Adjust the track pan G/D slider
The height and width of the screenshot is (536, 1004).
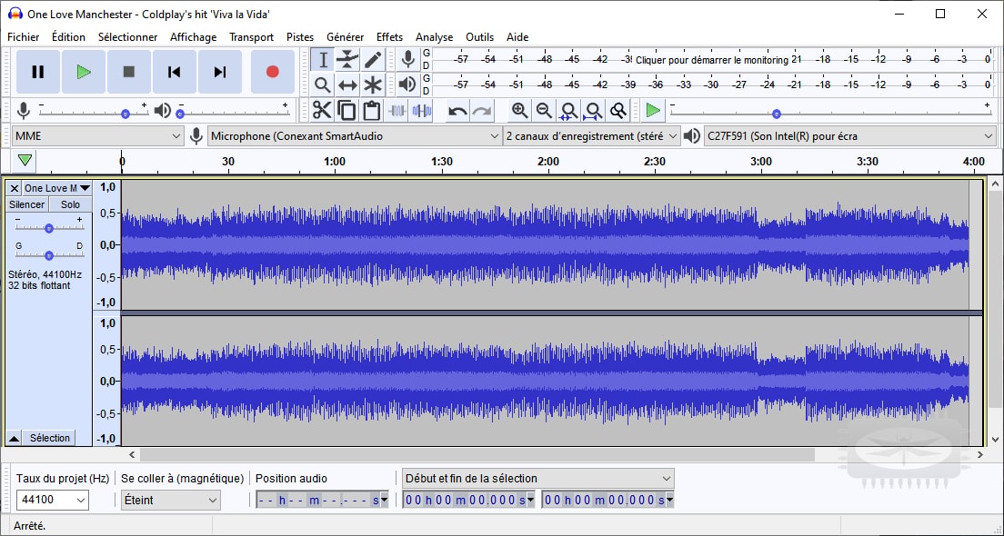click(49, 255)
